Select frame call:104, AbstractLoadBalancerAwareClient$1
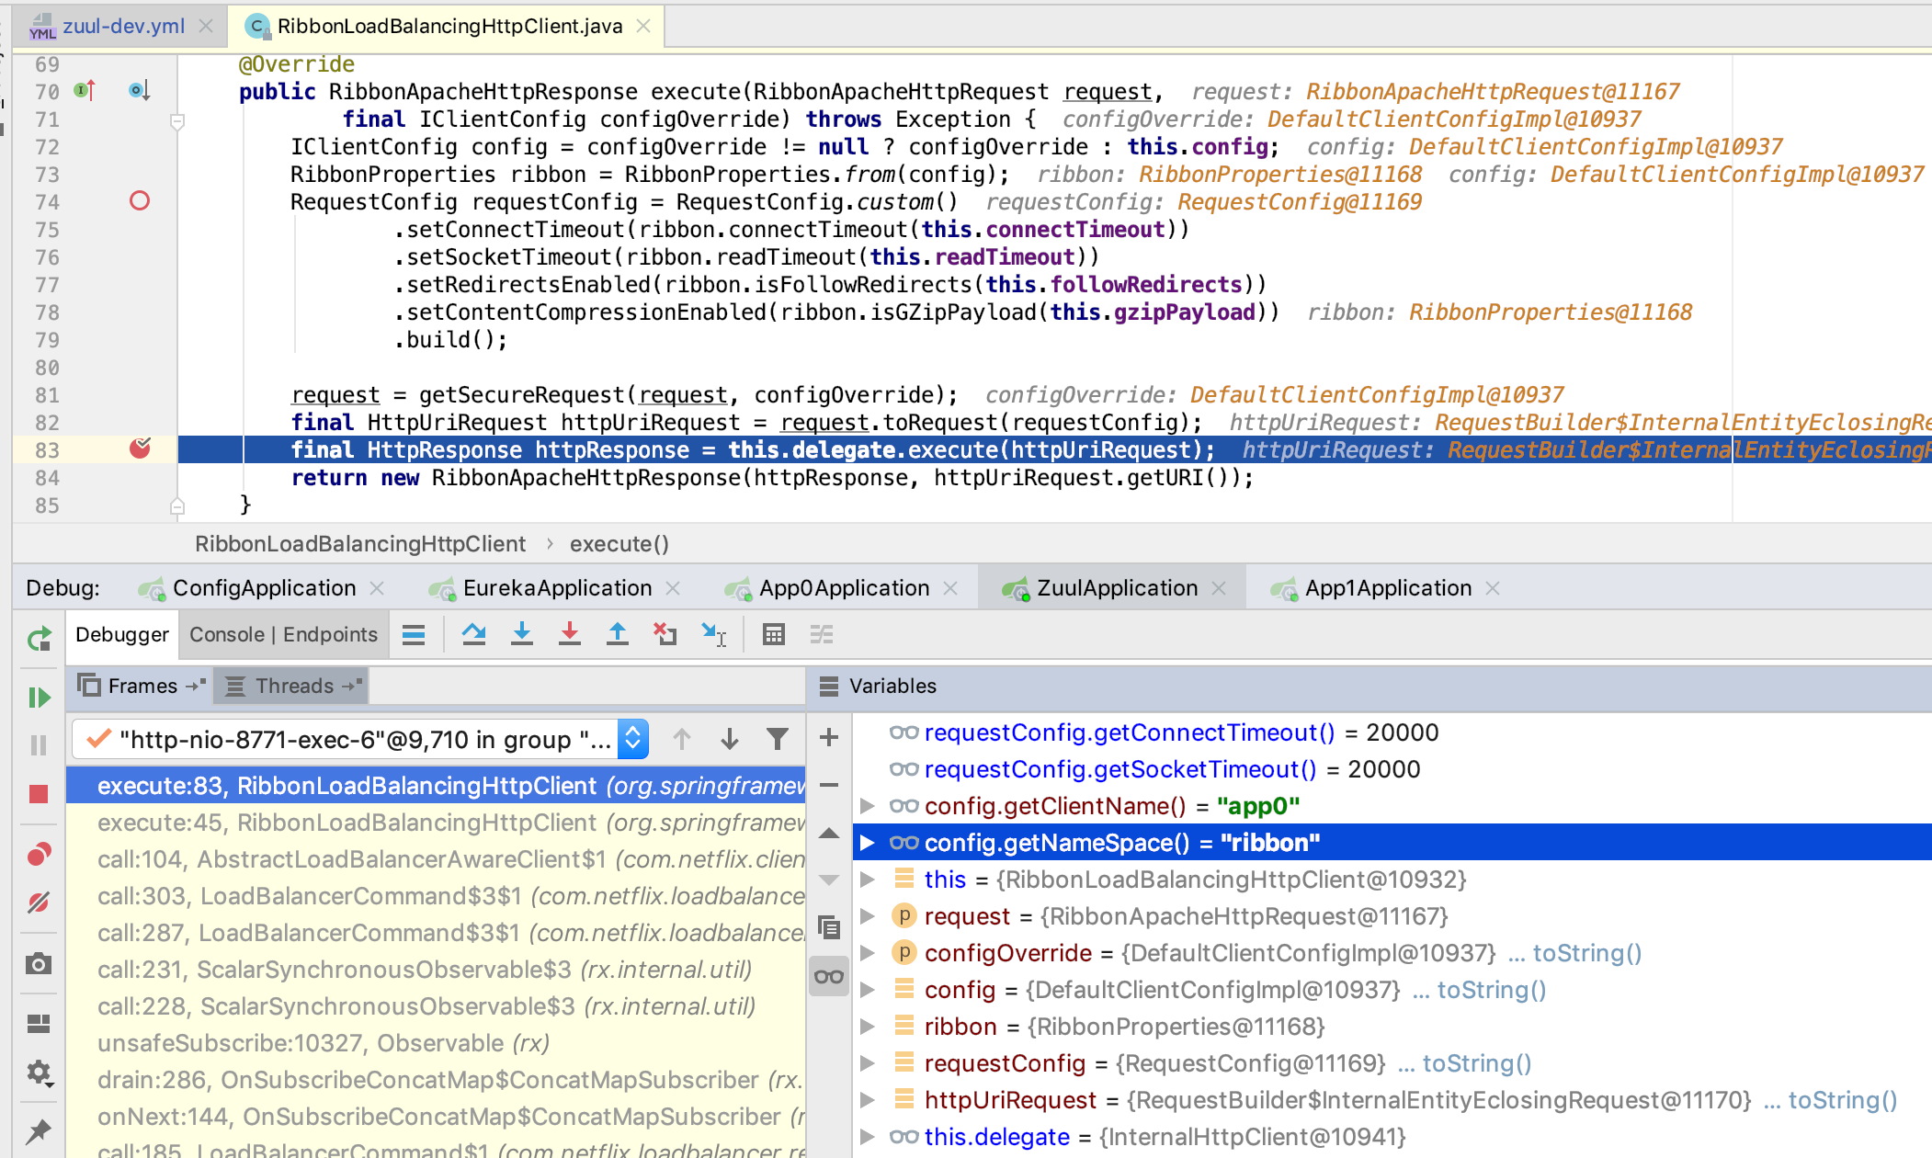The height and width of the screenshot is (1158, 1932). [436, 859]
